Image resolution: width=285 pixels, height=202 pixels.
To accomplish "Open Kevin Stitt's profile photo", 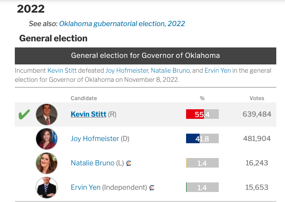I will click(x=47, y=114).
